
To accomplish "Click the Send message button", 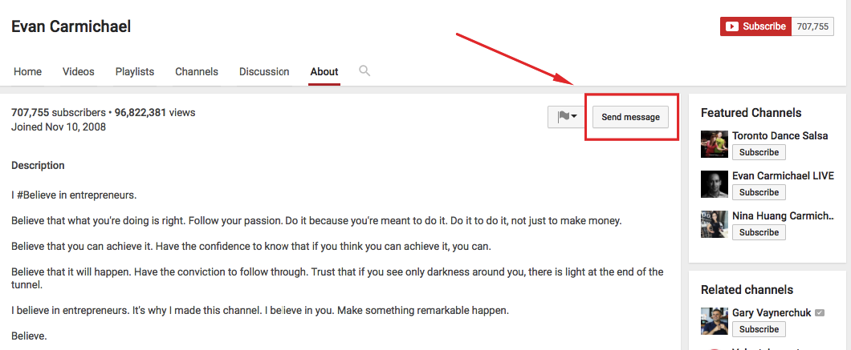I will [x=630, y=117].
